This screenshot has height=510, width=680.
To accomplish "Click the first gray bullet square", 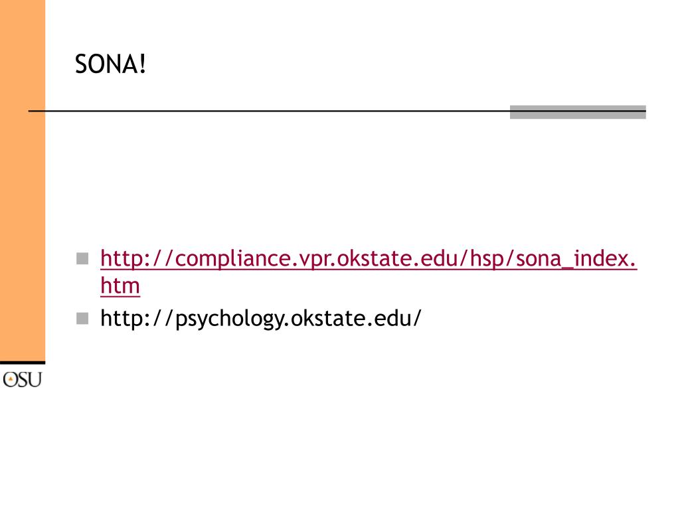I will 82,258.
